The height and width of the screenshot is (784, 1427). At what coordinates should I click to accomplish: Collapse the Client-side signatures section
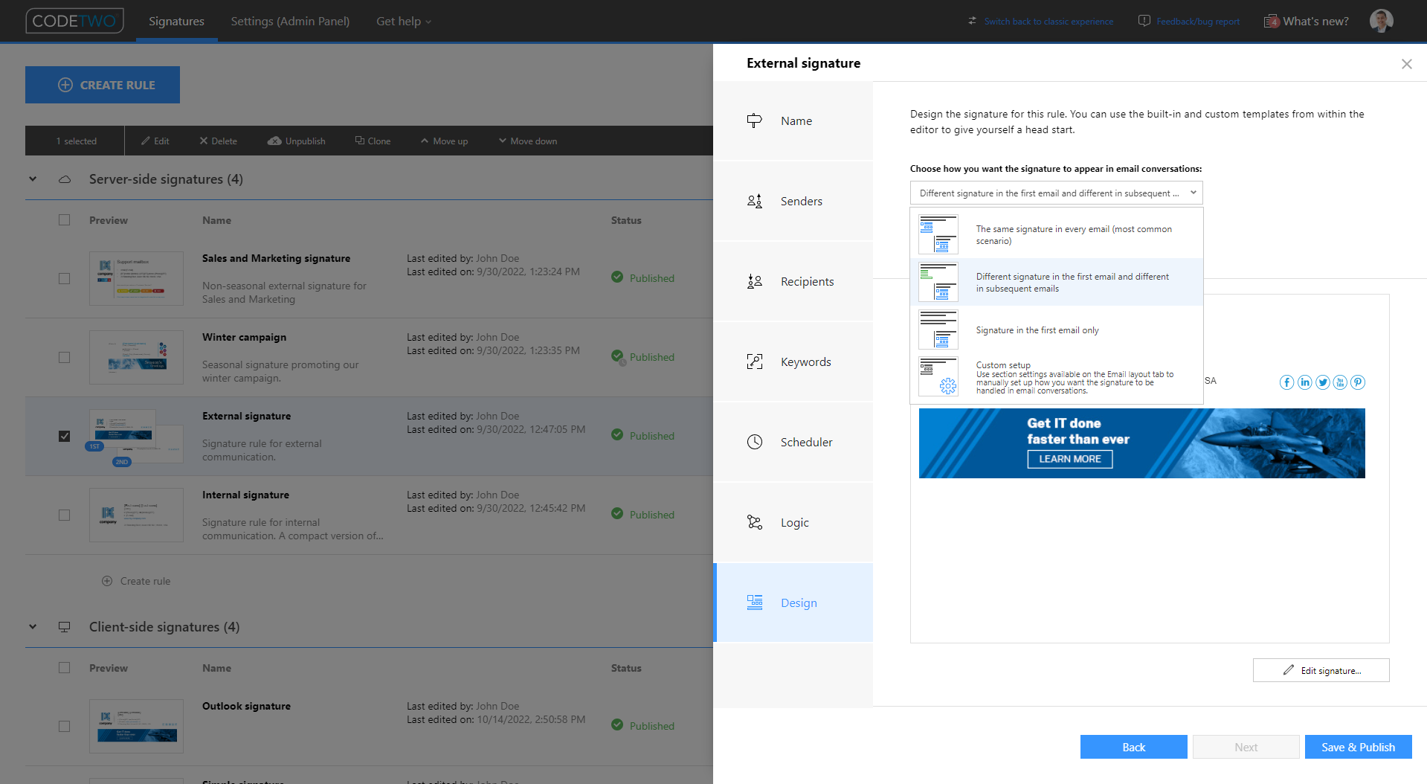32,626
